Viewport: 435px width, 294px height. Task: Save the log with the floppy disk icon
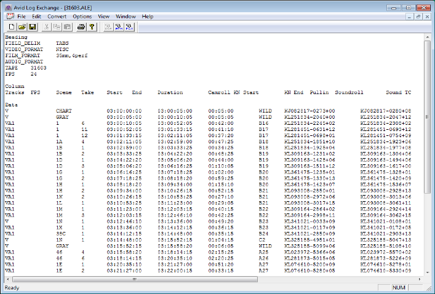coord(33,27)
